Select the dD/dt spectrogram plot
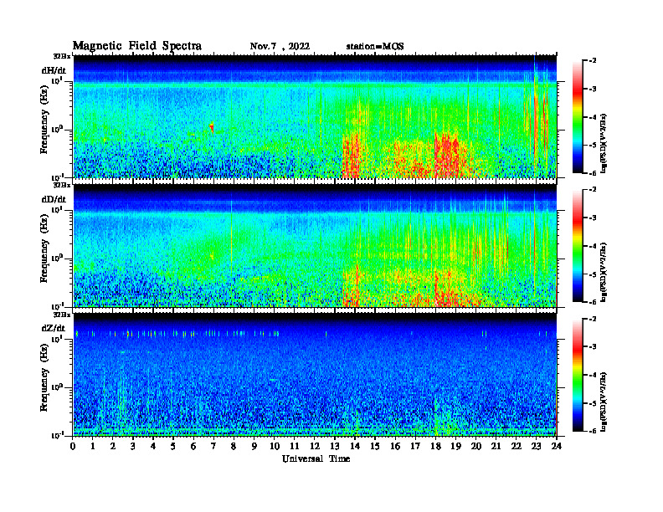The image size is (663, 512). click(x=315, y=246)
